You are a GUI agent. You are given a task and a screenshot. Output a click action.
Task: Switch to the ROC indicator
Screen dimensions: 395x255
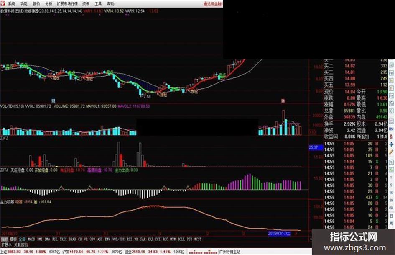165,239
